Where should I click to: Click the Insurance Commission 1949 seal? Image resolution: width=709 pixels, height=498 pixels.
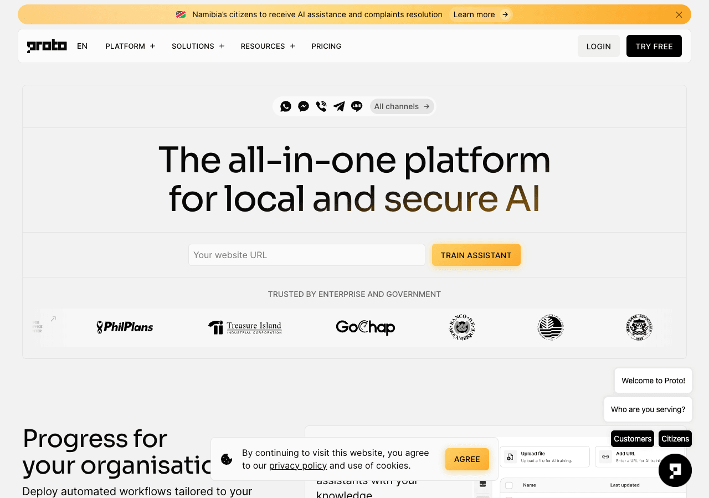point(639,327)
